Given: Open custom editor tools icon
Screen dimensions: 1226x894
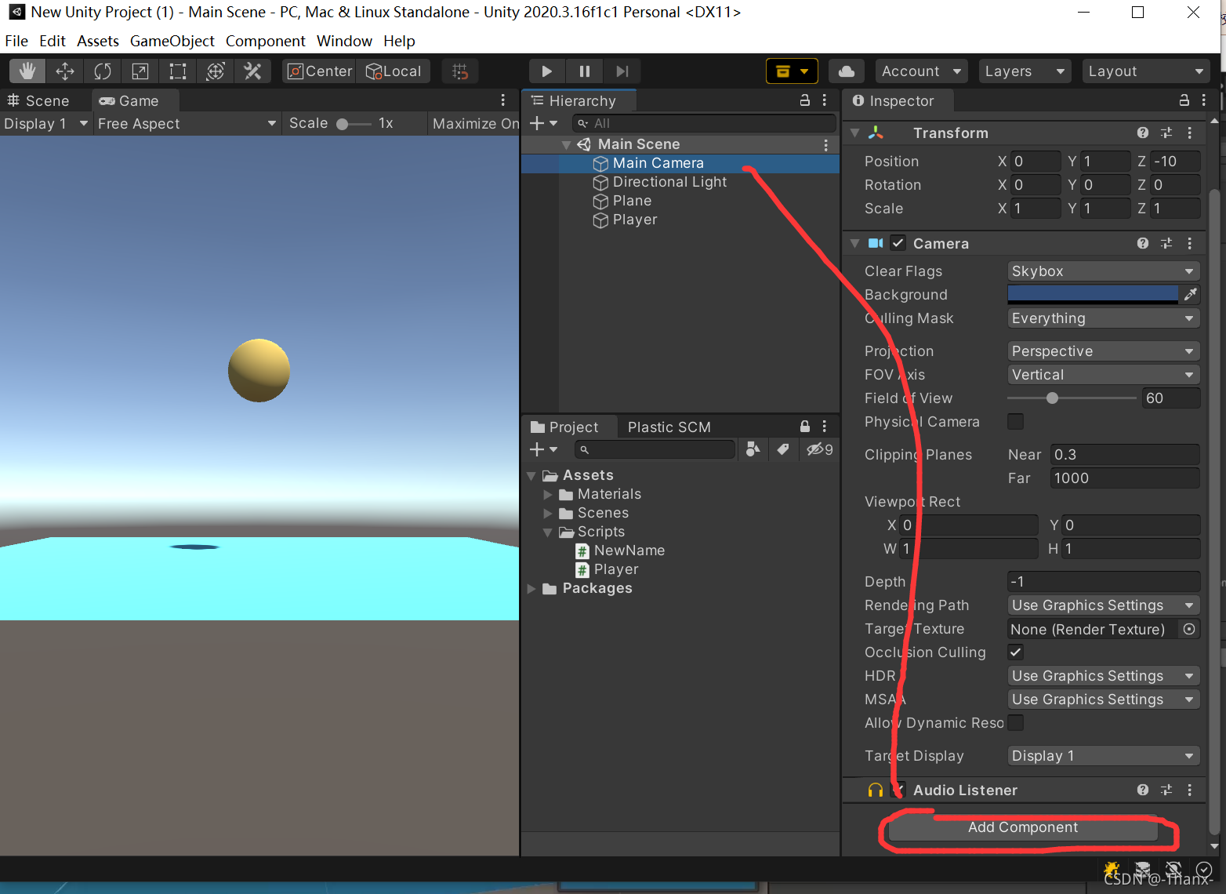Looking at the screenshot, I should [252, 71].
